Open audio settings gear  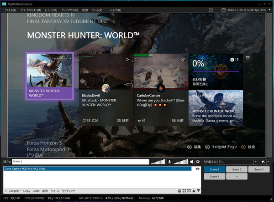(x=198, y=162)
